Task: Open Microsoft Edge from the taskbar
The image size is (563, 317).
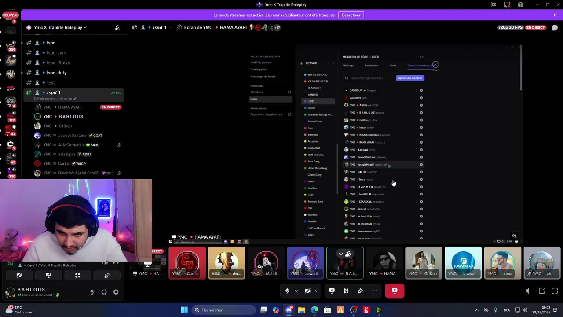Action: [x=314, y=310]
